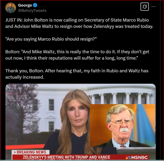Click the 'Thank you, Bolton' closing paragraph
The height and width of the screenshot is (161, 164).
77,74
